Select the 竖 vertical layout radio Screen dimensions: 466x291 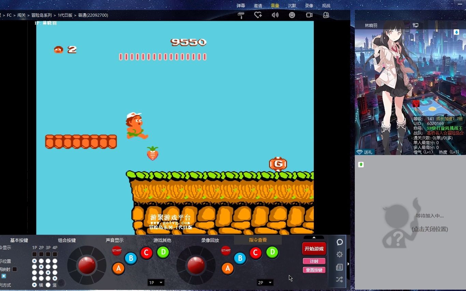[48, 285]
